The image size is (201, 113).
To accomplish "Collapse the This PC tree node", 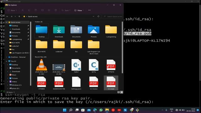I will 7,61.
